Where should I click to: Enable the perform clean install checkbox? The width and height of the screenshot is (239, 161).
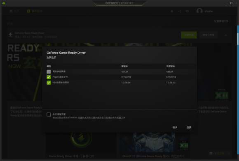[x=49, y=115]
